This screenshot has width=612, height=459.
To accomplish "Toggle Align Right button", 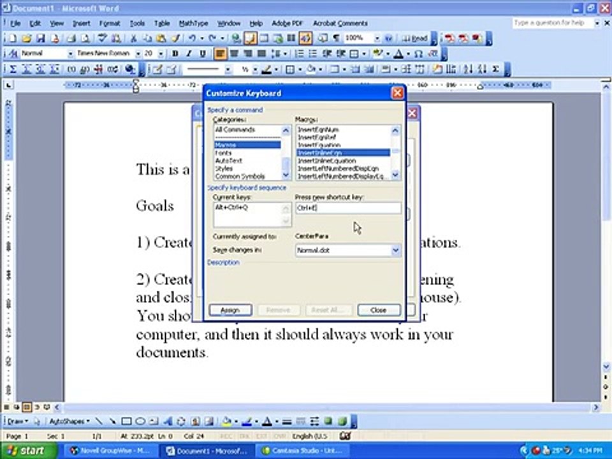I will (248, 54).
